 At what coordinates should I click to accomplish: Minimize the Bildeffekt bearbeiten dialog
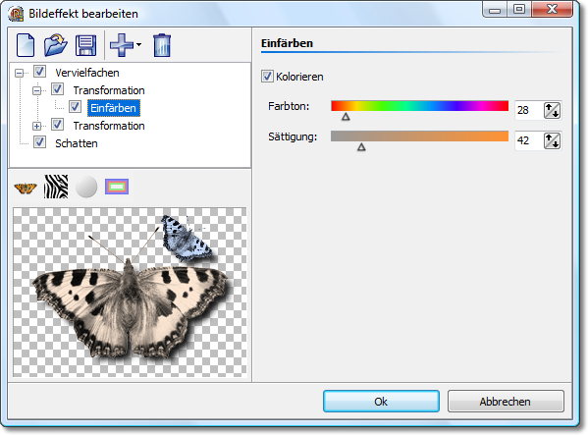click(495, 9)
